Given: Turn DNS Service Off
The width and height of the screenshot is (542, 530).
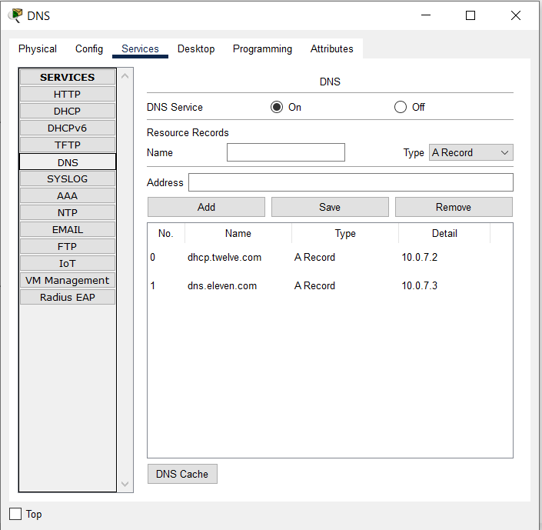Looking at the screenshot, I should pos(401,107).
